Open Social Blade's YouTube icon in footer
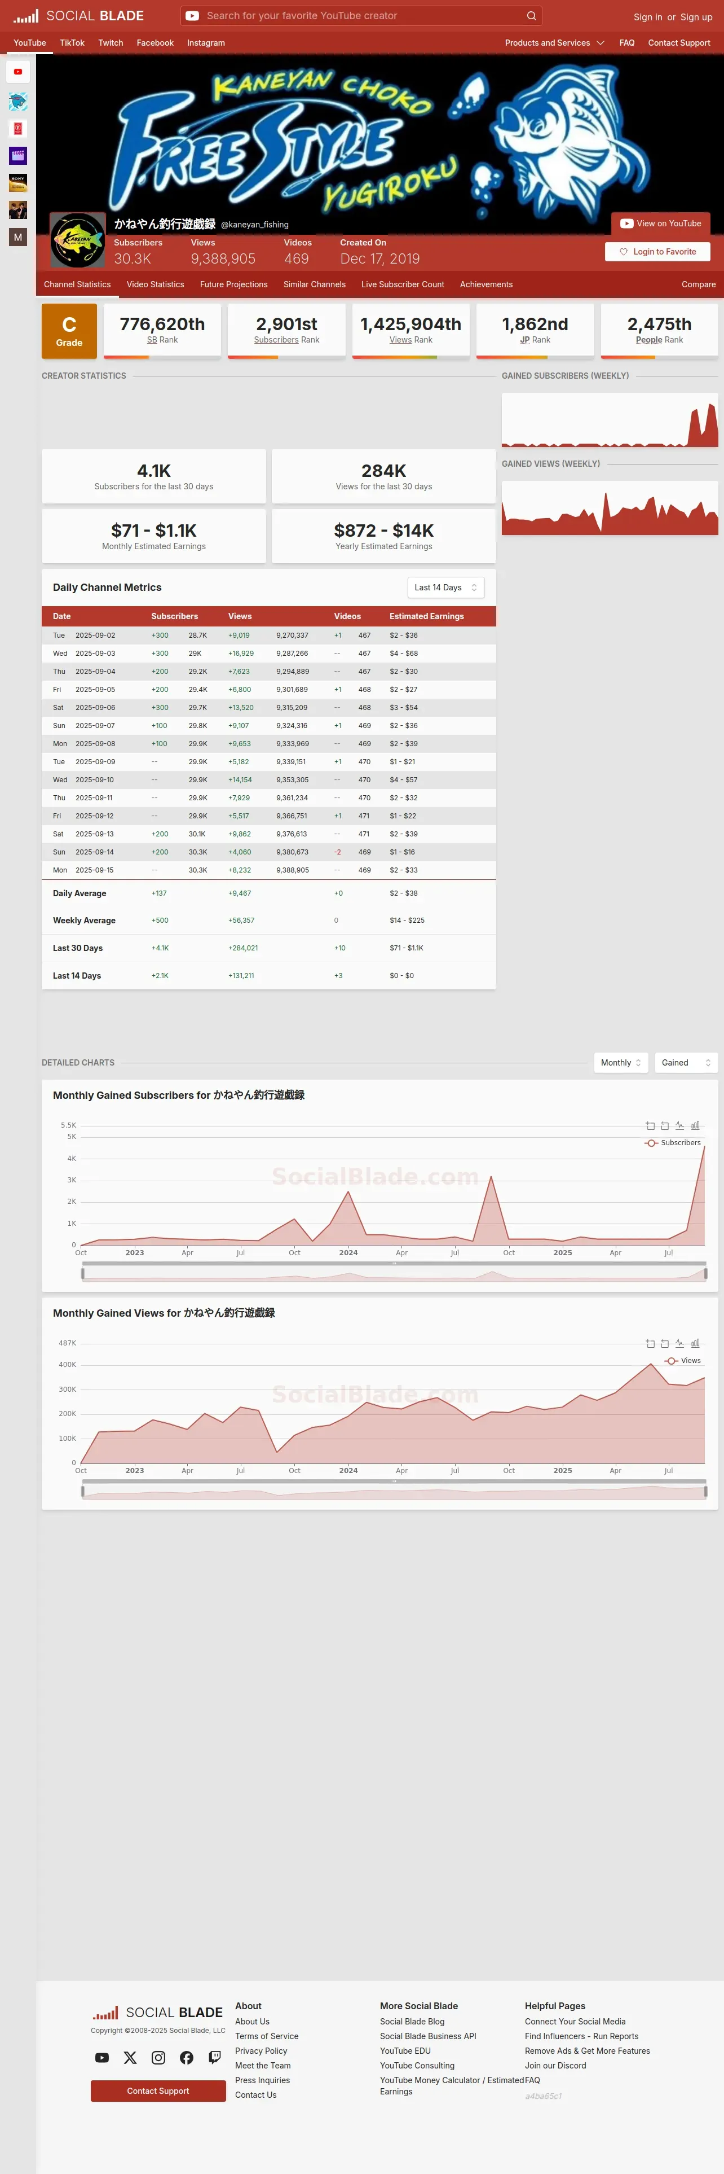This screenshot has height=2174, width=724. (102, 2058)
